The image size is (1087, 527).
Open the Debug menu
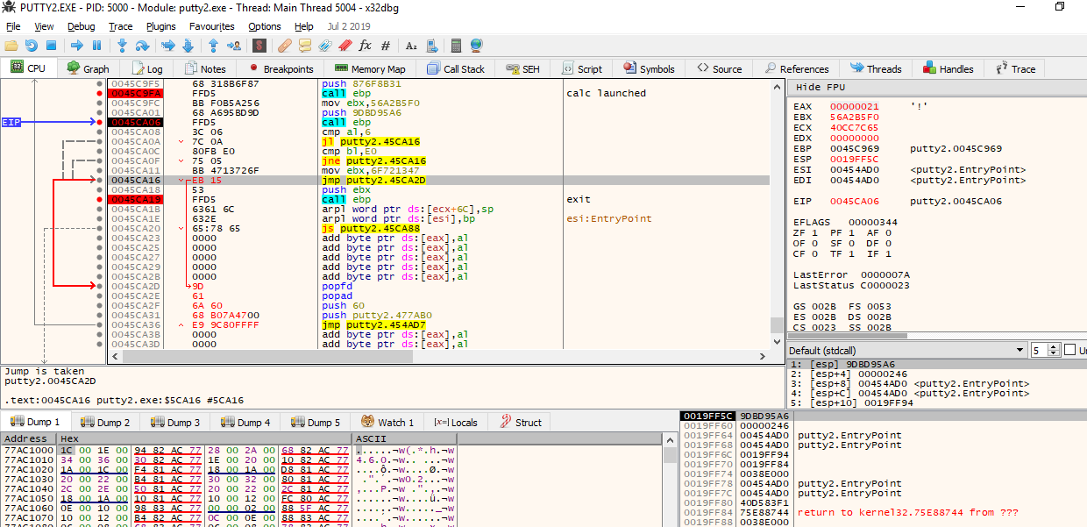click(82, 26)
